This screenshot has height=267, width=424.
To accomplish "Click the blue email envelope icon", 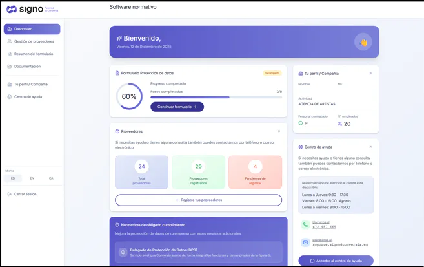I will (305, 242).
